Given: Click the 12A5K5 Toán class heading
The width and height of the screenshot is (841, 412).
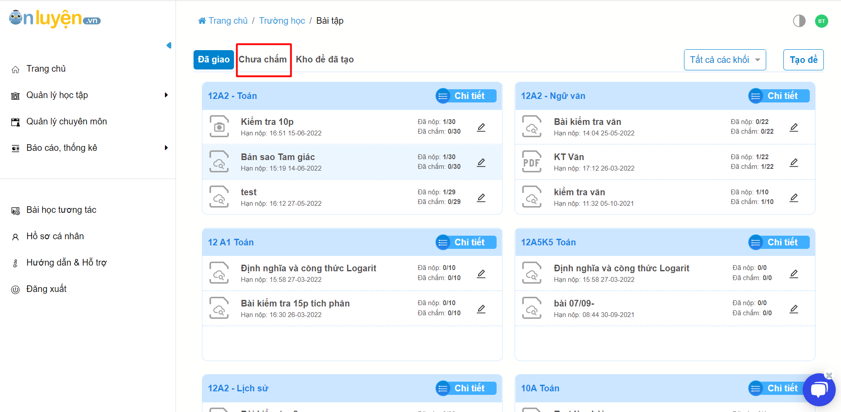Looking at the screenshot, I should pyautogui.click(x=548, y=242).
